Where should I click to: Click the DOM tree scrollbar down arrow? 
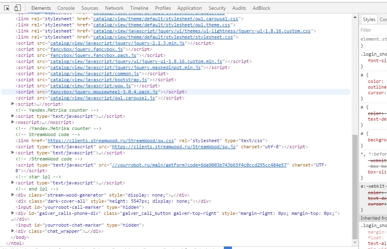pyautogui.click(x=355, y=243)
